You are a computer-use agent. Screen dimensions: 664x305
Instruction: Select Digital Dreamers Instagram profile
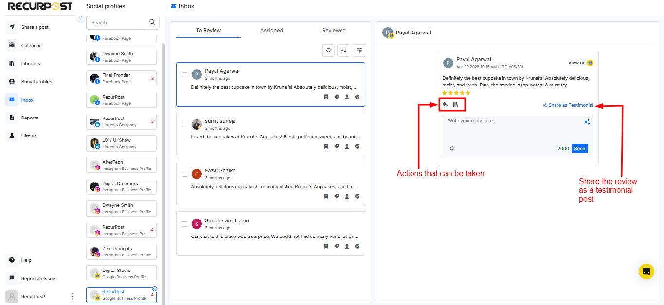122,186
